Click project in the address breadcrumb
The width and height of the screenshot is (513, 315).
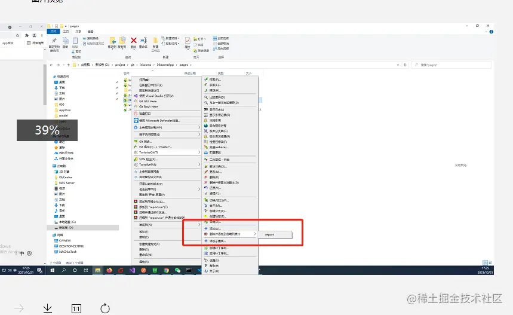coord(120,65)
